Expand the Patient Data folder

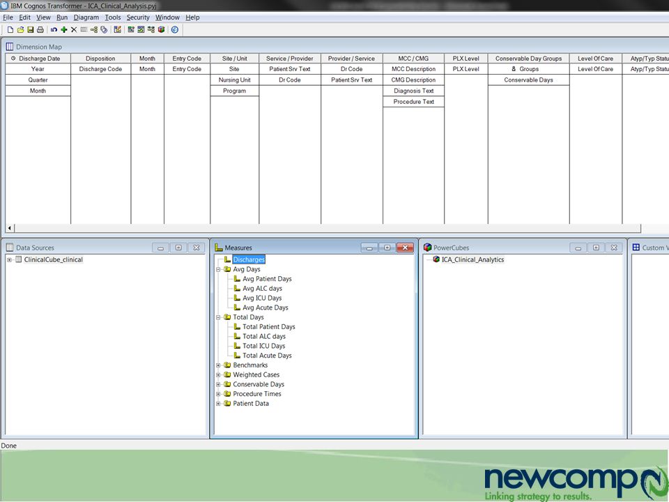point(218,404)
